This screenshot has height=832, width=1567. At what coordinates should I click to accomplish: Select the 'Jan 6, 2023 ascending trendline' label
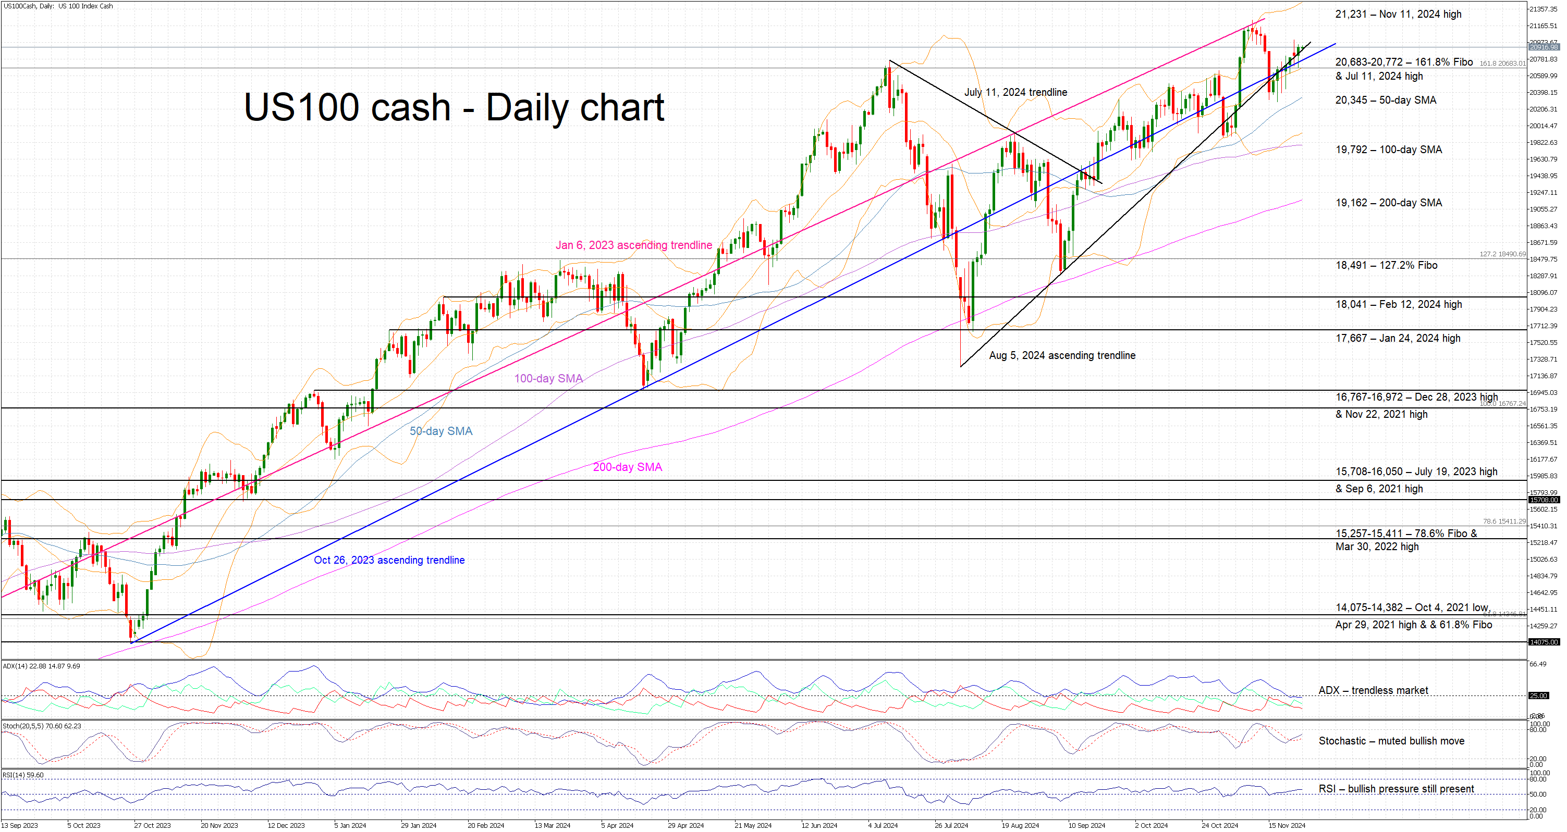tap(633, 245)
